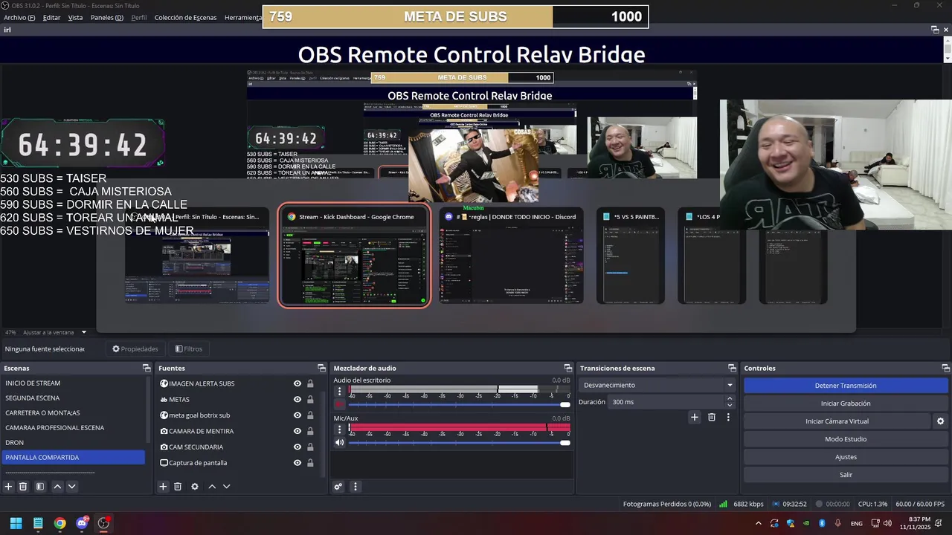Click Iniciar Grabación button
This screenshot has height=535, width=952.
point(846,403)
